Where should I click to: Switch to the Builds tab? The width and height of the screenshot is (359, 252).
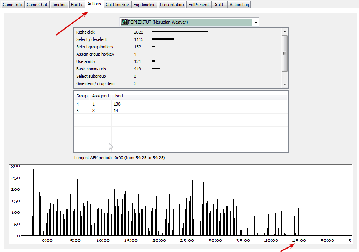(x=77, y=5)
